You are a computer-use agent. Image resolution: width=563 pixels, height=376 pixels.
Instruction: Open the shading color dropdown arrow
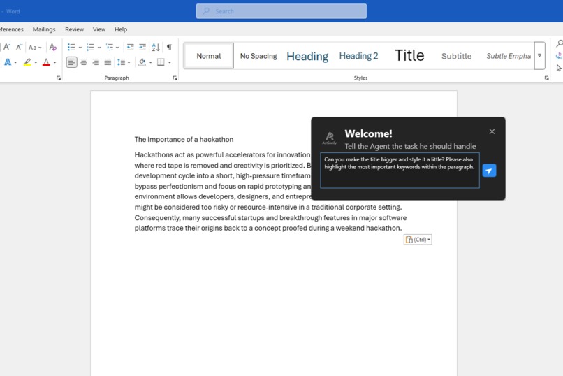coord(150,62)
